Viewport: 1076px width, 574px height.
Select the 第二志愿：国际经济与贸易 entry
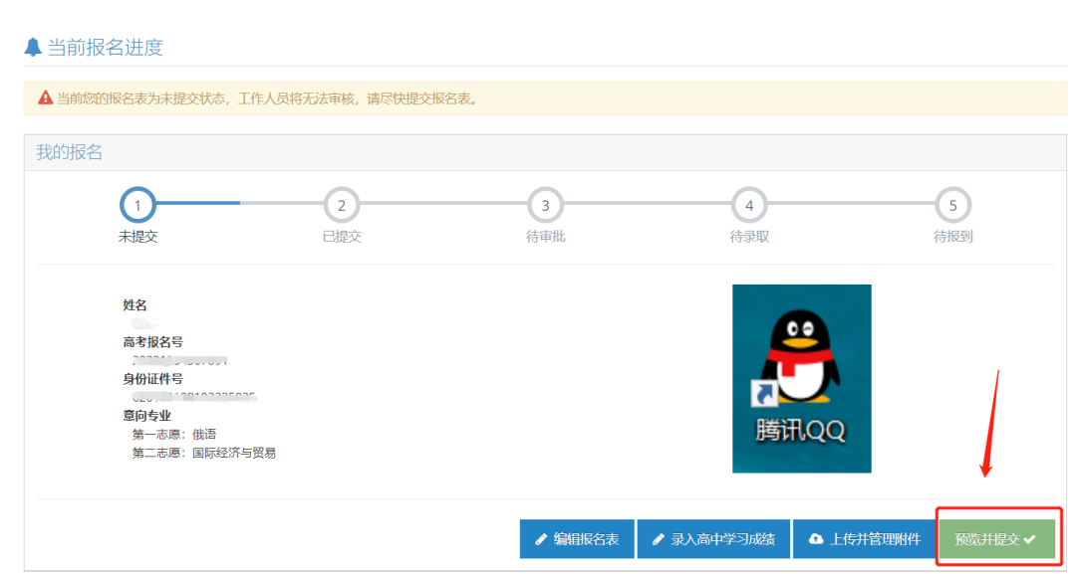point(203,453)
